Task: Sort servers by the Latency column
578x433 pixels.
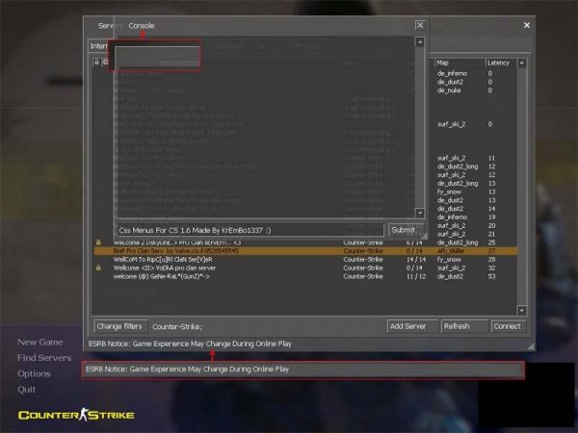Action: tap(501, 63)
